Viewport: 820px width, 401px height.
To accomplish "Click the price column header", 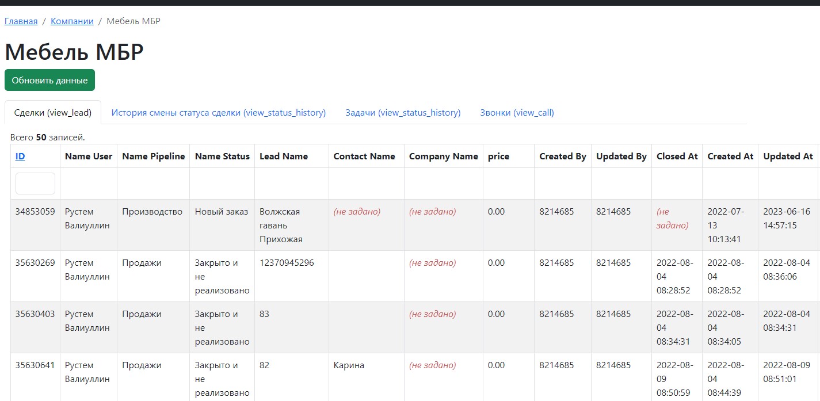I will point(498,156).
